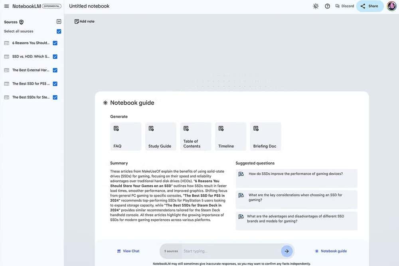The image size is (399, 266).
Task: Switch to View Chat
Action: click(x=128, y=251)
